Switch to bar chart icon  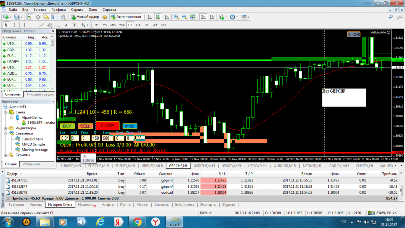[x=149, y=17]
